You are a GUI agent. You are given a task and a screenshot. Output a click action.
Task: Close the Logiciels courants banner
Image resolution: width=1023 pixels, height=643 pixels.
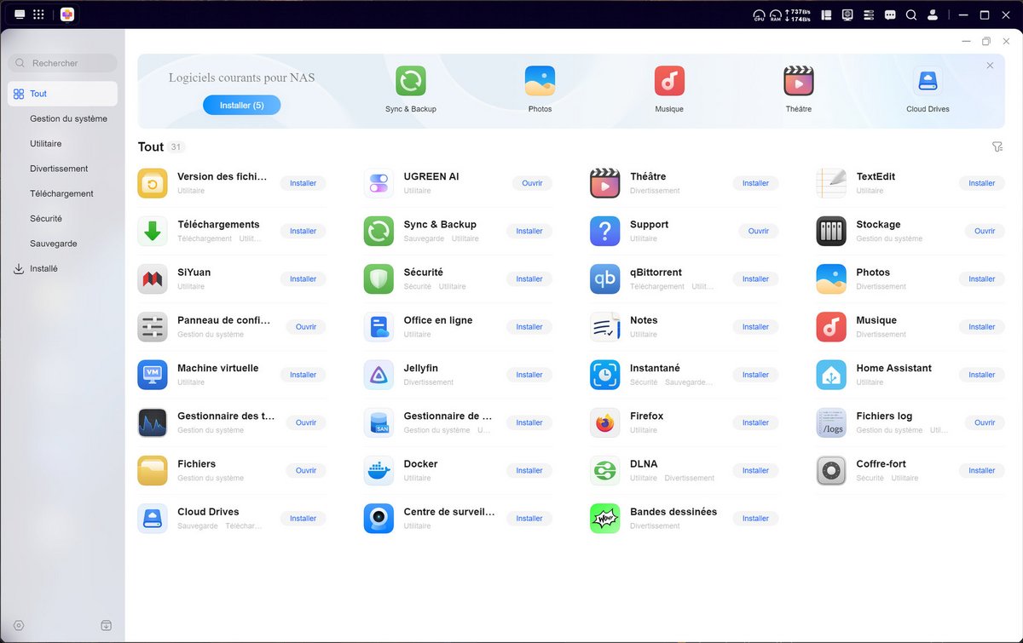(990, 66)
